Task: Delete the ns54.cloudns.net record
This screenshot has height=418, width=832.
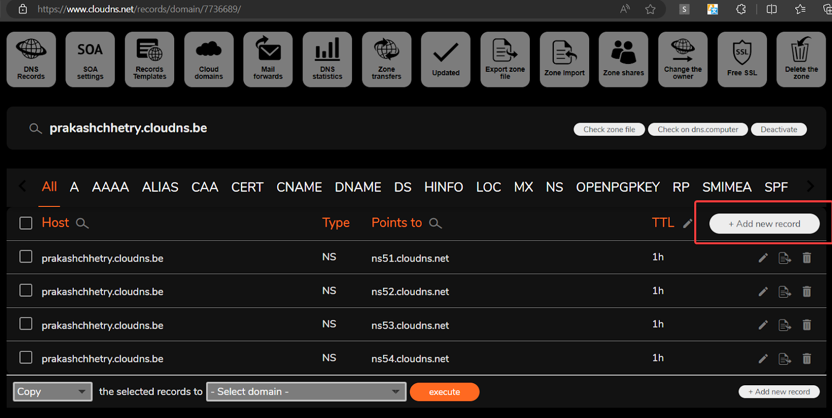Action: click(807, 359)
